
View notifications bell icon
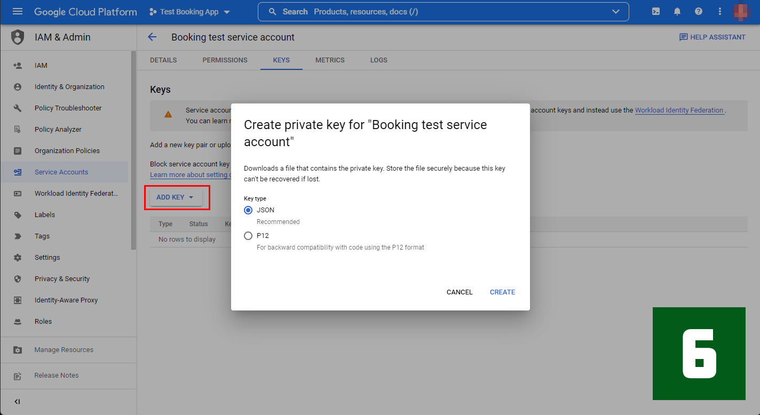click(677, 12)
